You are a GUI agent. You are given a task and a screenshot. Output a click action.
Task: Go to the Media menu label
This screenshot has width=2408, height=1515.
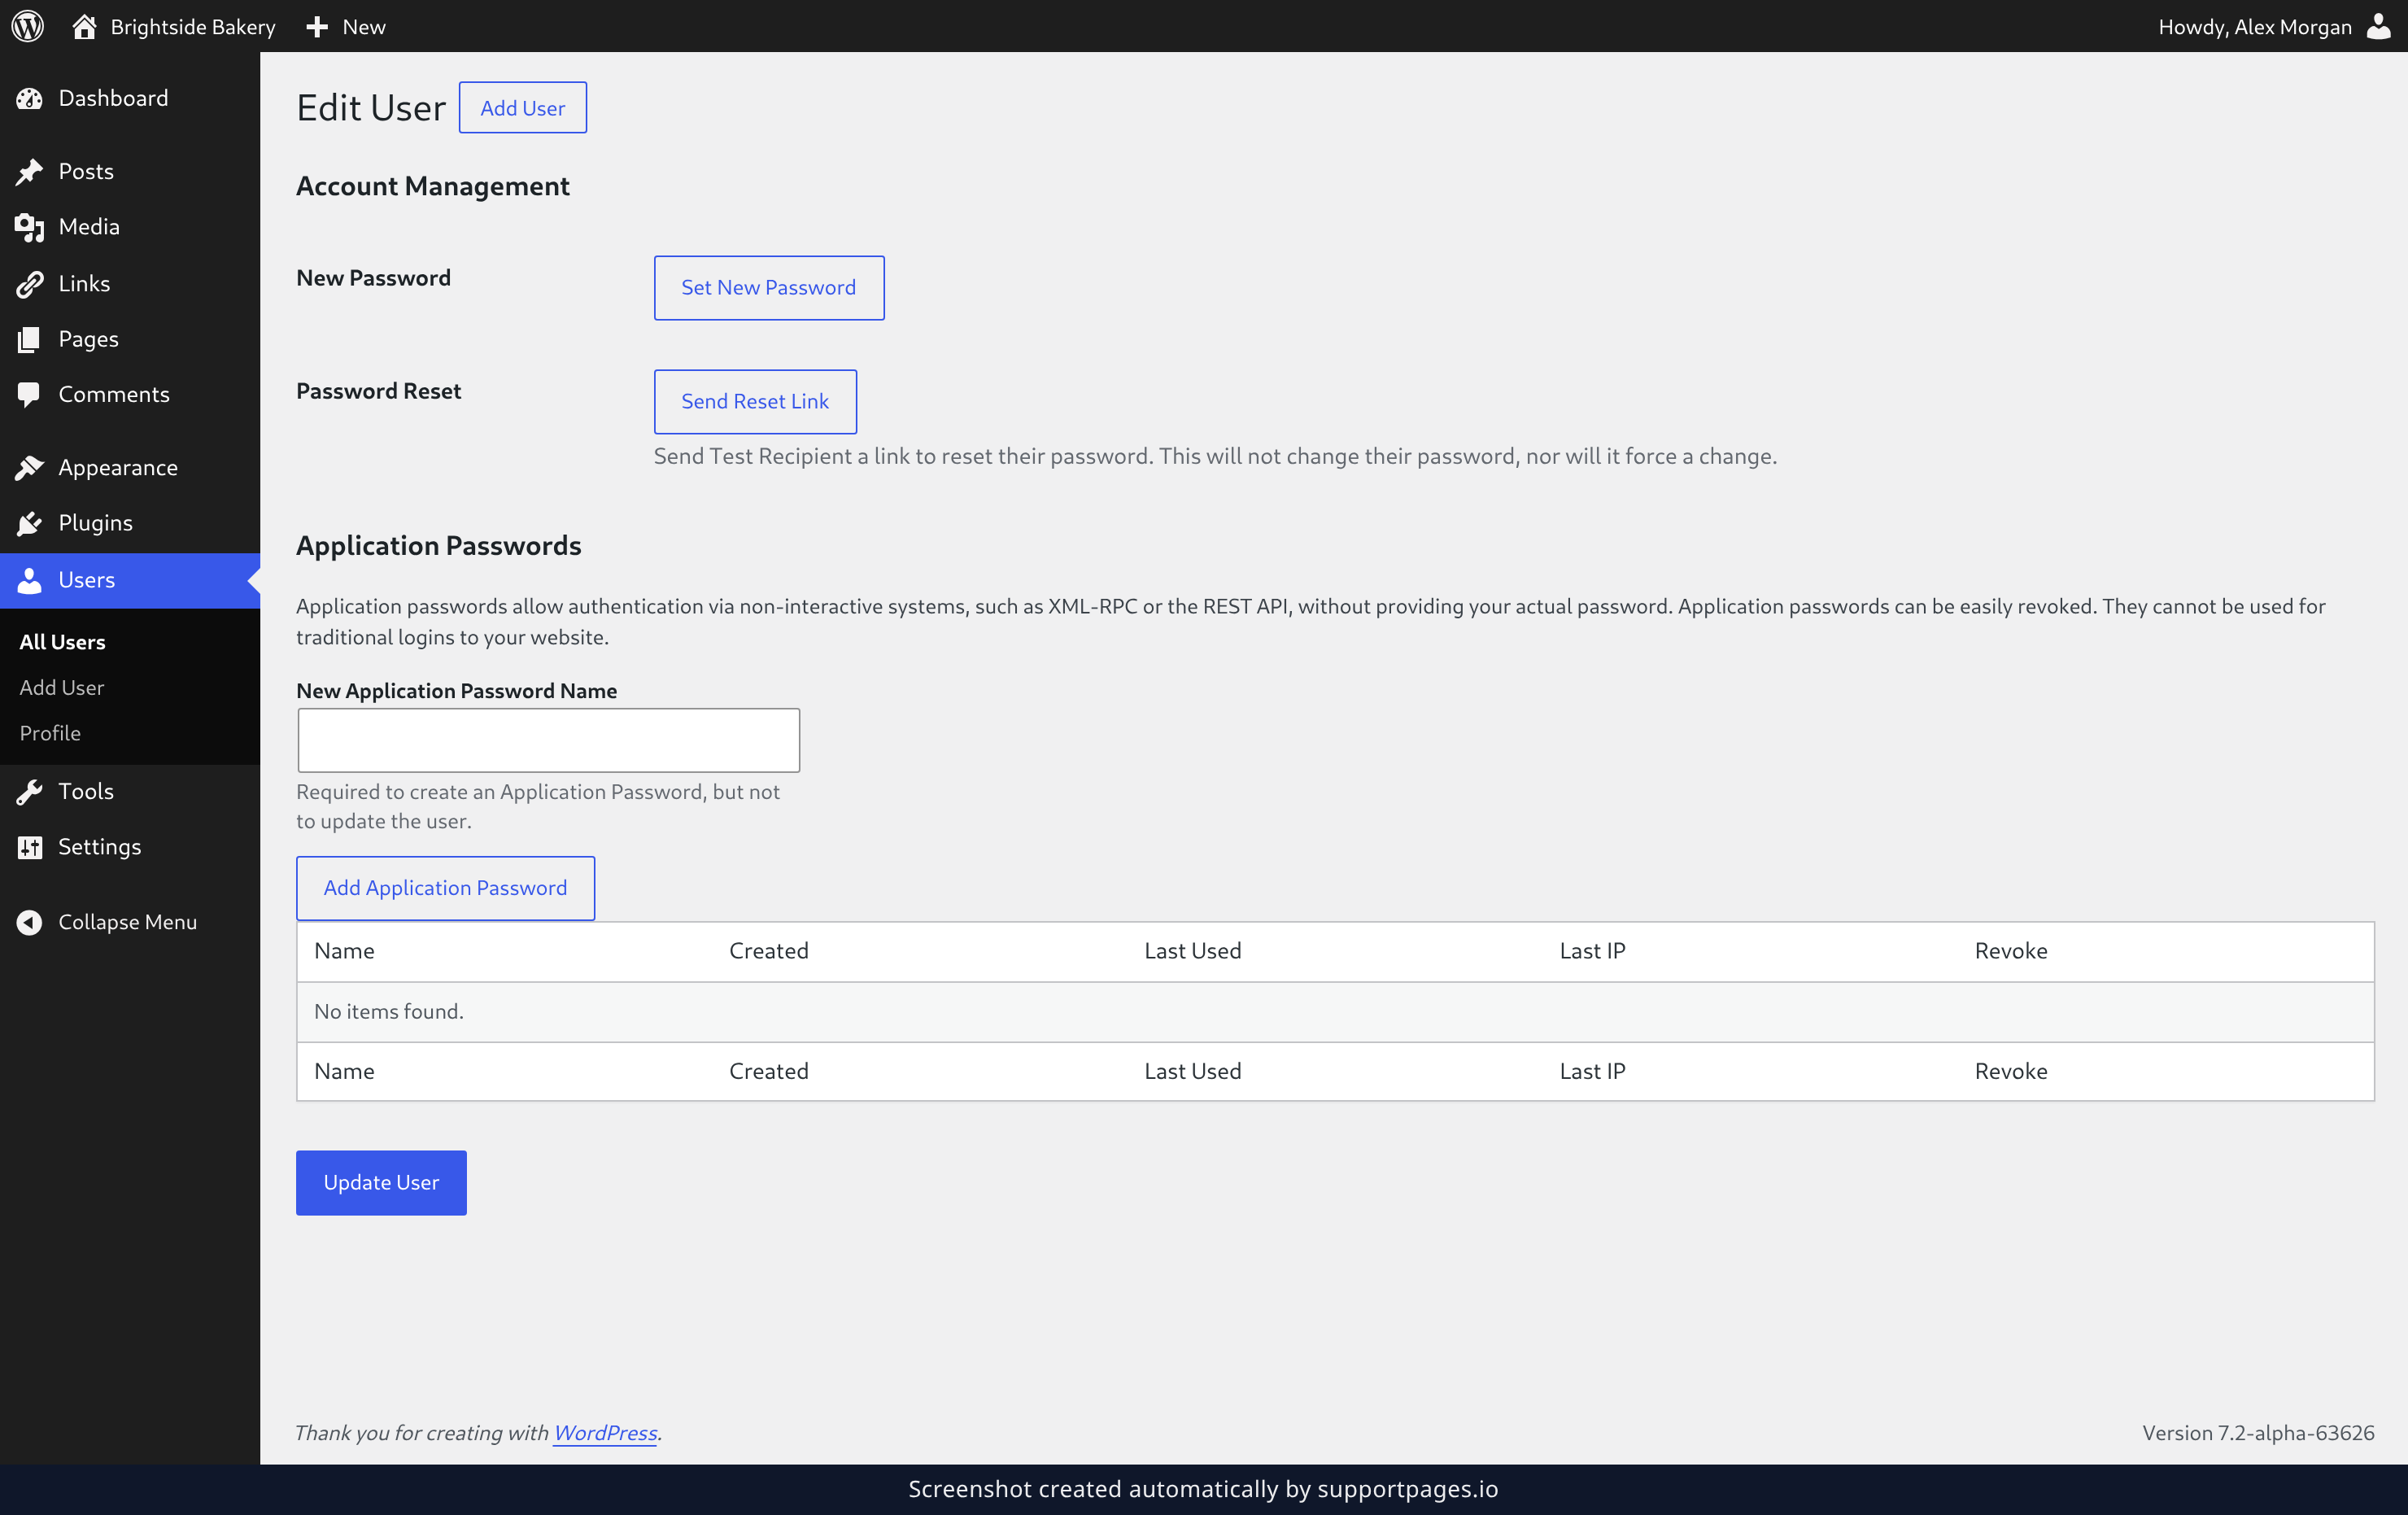click(x=89, y=227)
